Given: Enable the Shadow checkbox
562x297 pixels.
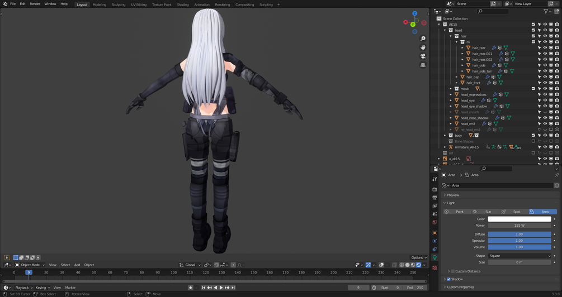Looking at the screenshot, I should [x=448, y=279].
